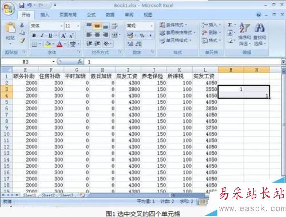This screenshot has height=217, width=286.
Task: Click the Office button logo
Action: pyautogui.click(x=9, y=9)
